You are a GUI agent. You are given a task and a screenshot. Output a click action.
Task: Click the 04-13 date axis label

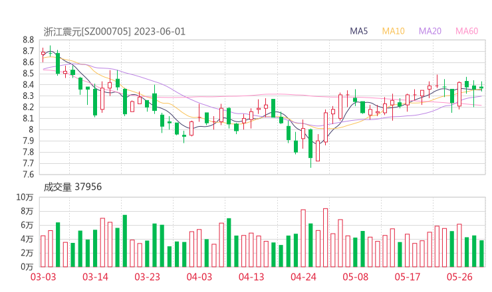point(251,277)
